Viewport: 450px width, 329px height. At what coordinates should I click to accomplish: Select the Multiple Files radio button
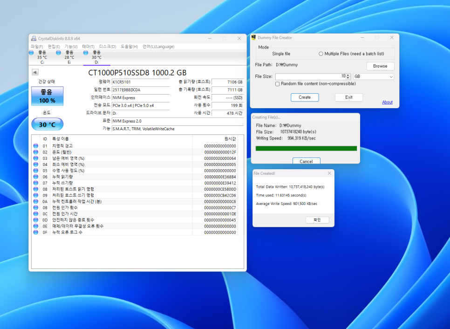coord(321,54)
